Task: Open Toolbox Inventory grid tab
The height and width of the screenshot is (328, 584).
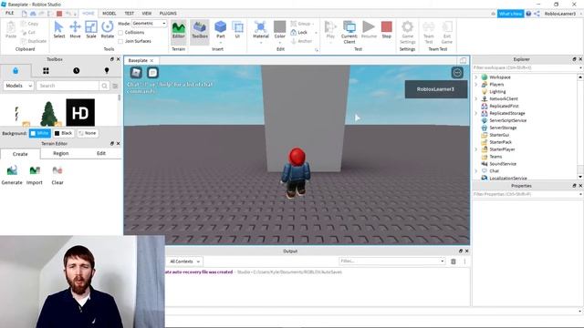Action: pyautogui.click(x=46, y=71)
